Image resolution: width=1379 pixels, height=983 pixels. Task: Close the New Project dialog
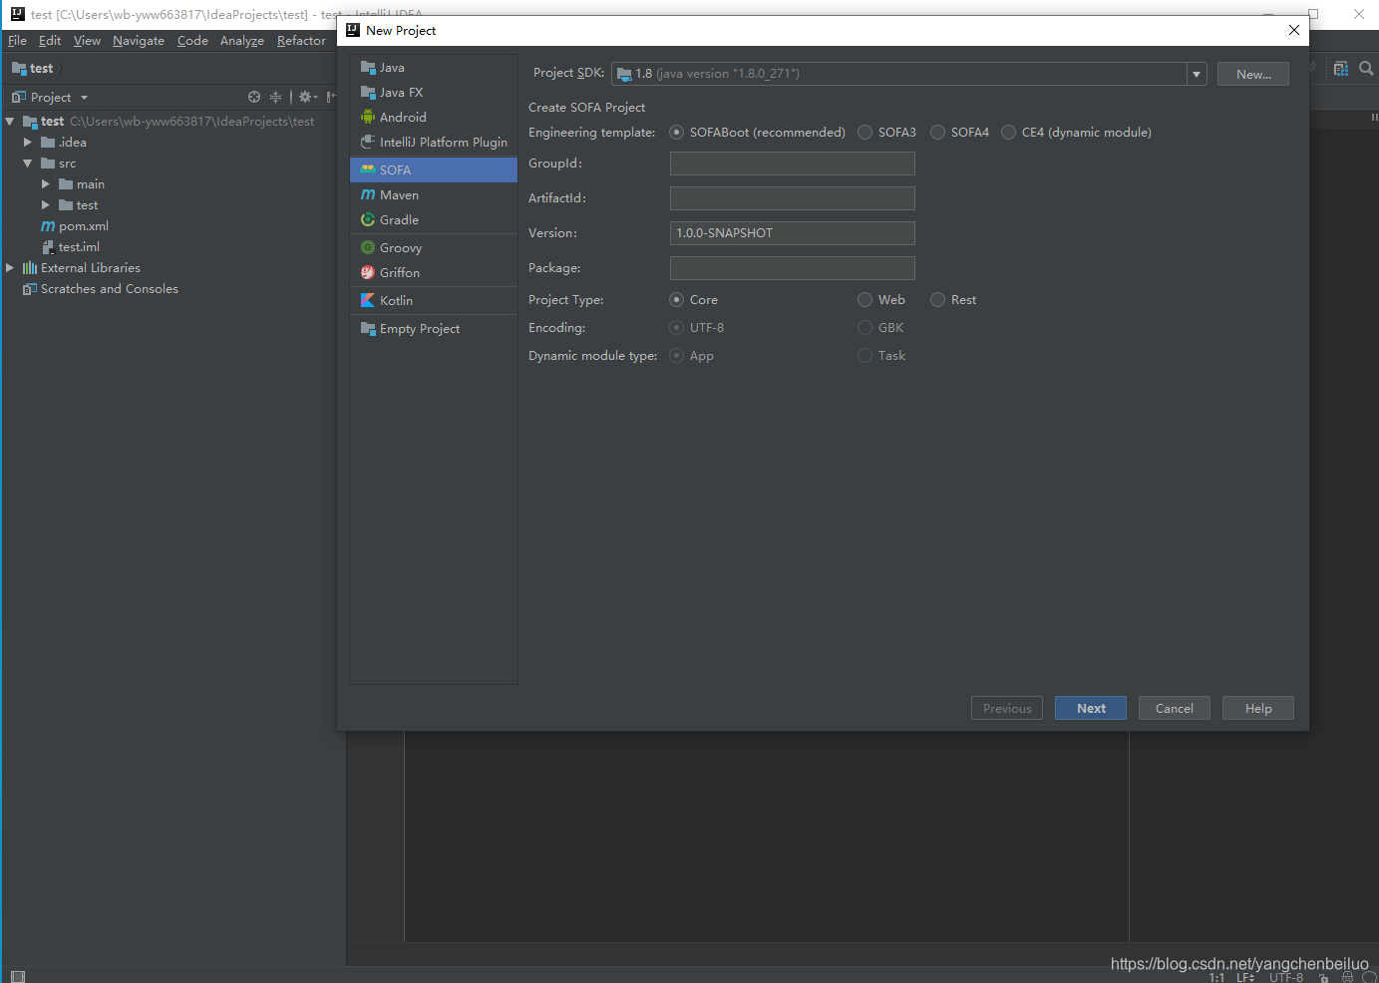pos(1293,30)
